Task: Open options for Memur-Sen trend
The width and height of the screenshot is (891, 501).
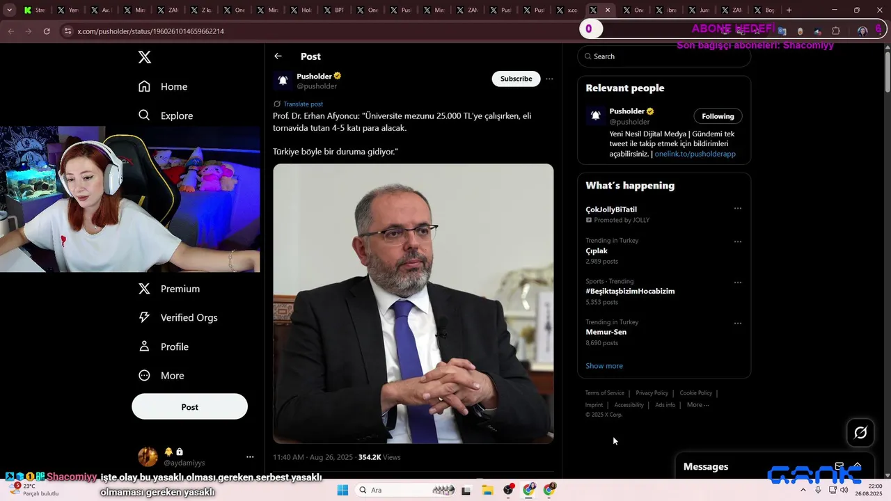Action: (738, 324)
